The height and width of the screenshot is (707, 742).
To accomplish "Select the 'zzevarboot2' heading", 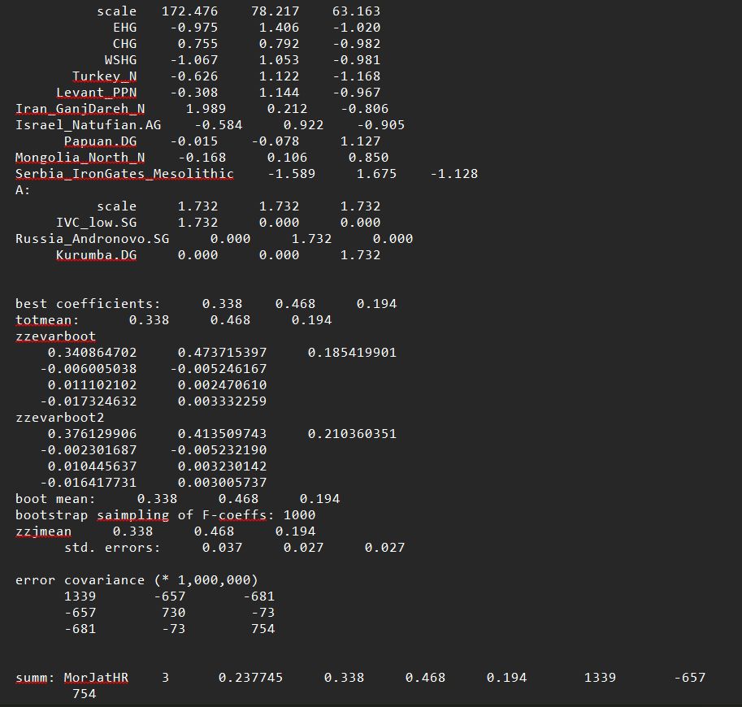I will [x=59, y=418].
